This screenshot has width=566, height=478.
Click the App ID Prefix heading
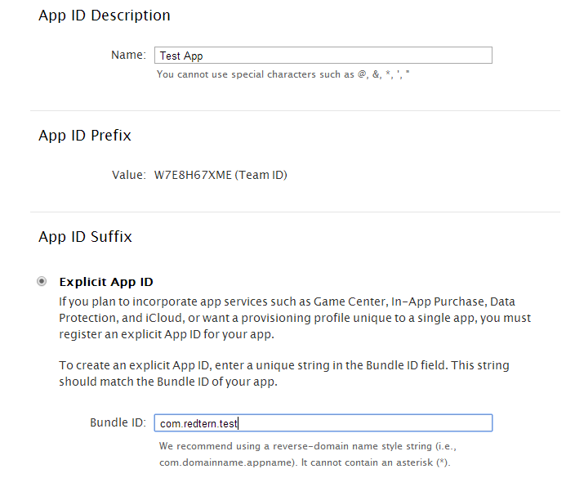85,136
